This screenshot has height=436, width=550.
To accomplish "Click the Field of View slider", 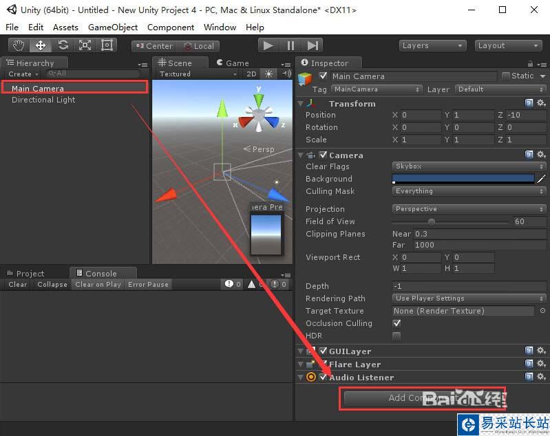I will (x=450, y=222).
